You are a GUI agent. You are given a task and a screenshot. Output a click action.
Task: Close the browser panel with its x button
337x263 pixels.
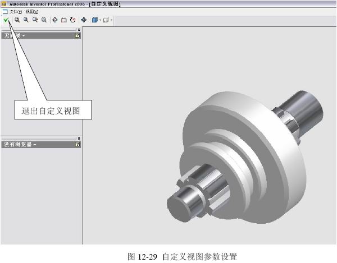point(79,139)
